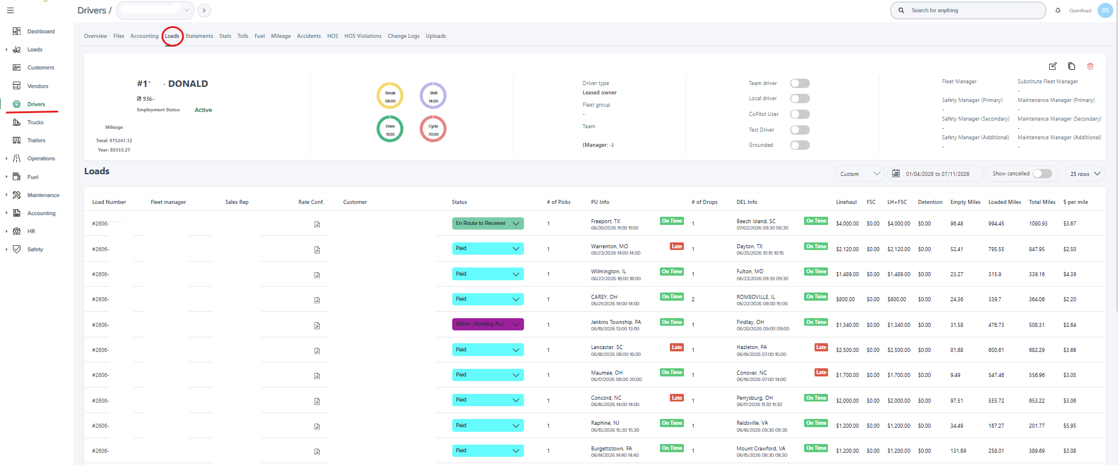Viewport: 1118px width, 465px height.
Task: Click the calendar icon beside date range
Action: (896, 174)
